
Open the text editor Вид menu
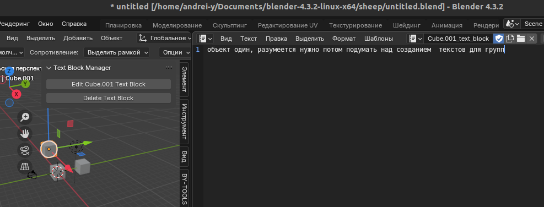coord(226,39)
